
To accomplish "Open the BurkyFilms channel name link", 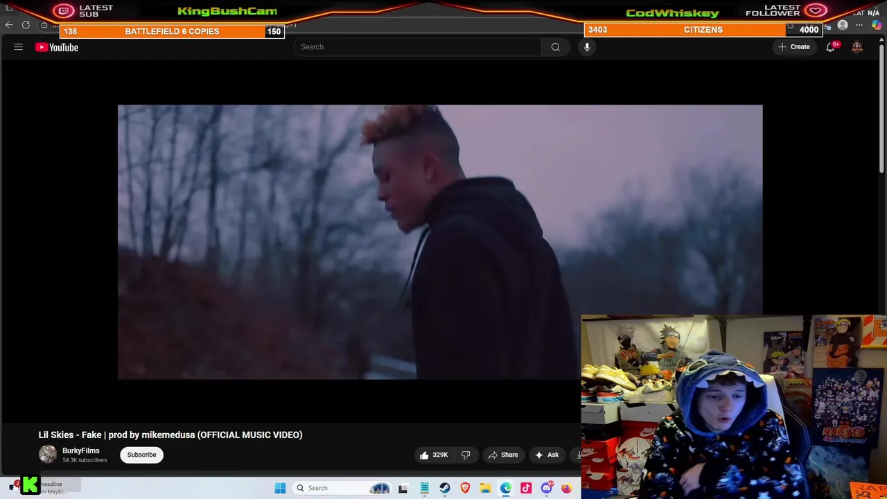I will tap(81, 450).
